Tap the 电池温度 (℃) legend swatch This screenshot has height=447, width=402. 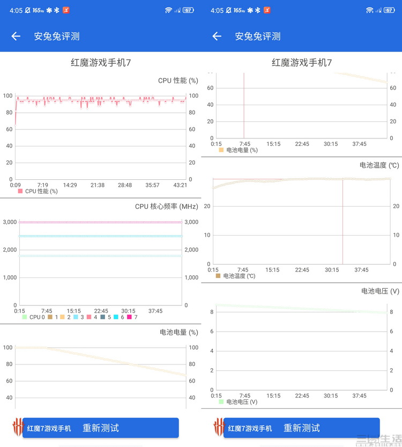point(218,276)
